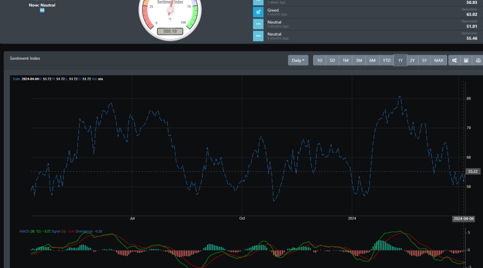
Task: Select the Sentiment Index panel title
Action: (25, 58)
